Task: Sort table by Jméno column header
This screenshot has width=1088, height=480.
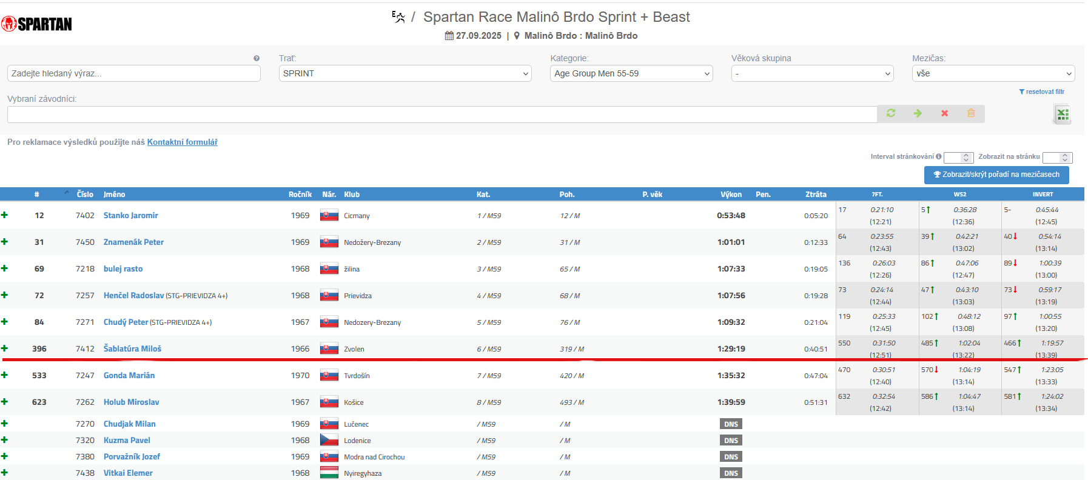Action: point(114,195)
